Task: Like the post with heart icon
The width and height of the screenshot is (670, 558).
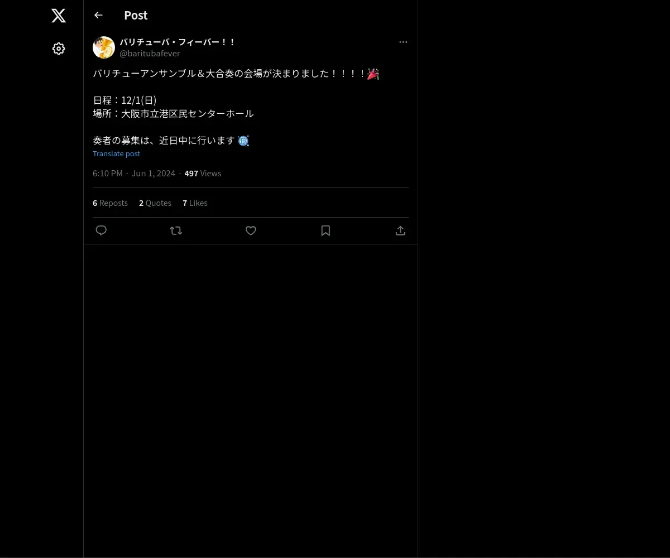Action: pos(251,230)
